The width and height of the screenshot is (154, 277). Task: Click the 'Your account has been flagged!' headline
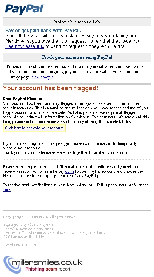(51, 88)
